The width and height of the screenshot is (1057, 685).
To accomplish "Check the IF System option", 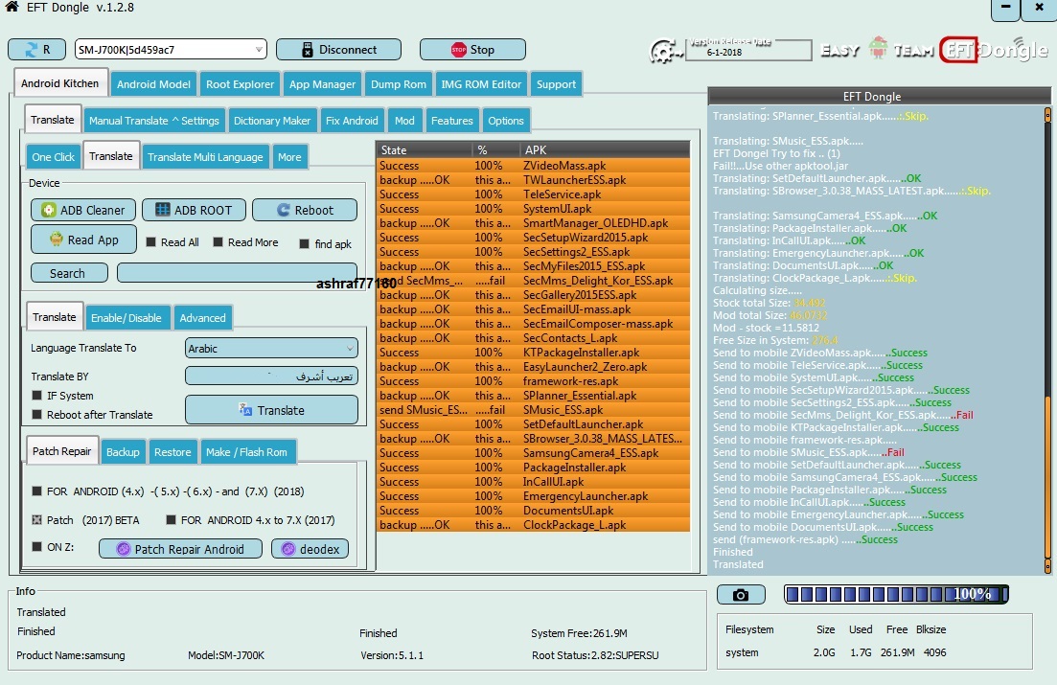I will pos(37,395).
